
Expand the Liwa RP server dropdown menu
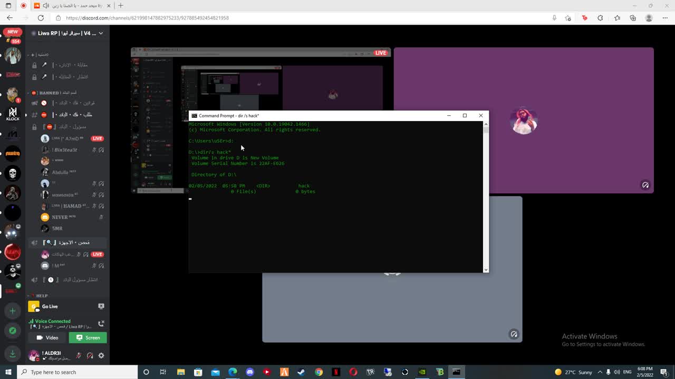[101, 33]
